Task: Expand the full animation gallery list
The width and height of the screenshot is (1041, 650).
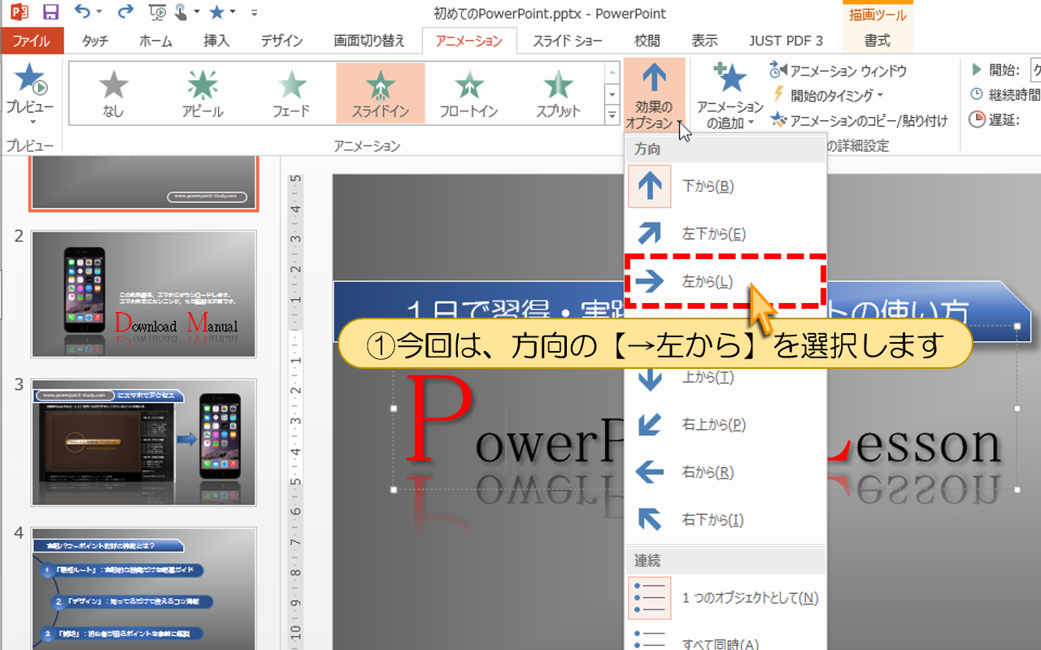Action: click(612, 116)
